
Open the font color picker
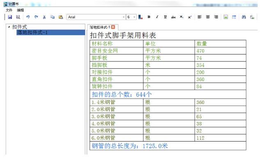coord(140,17)
